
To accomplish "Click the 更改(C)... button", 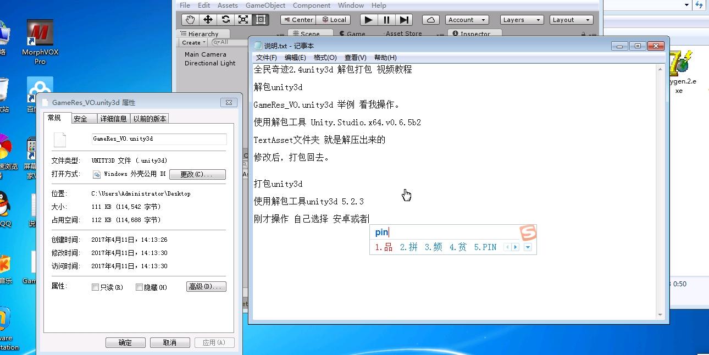I will 197,174.
